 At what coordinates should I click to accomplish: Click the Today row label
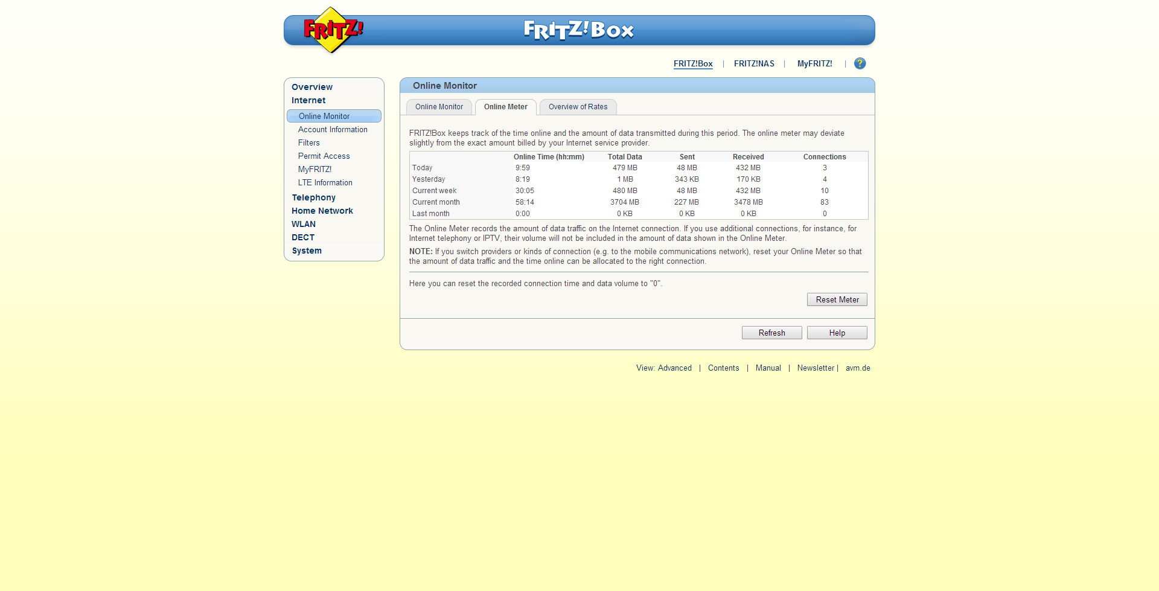[x=423, y=168]
